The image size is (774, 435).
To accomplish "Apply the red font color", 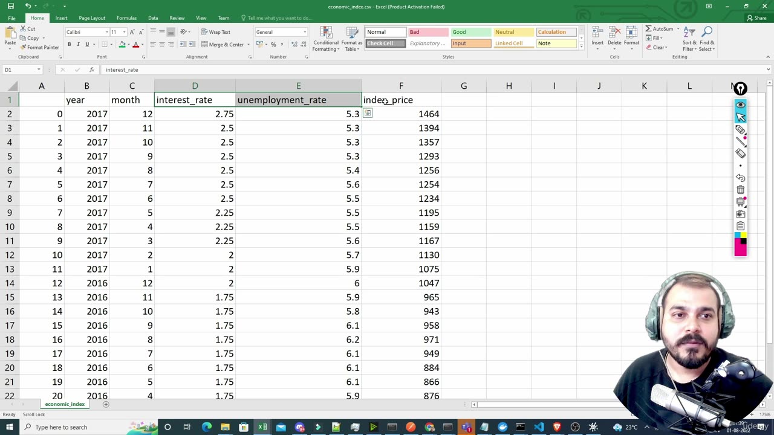I will pos(135,44).
